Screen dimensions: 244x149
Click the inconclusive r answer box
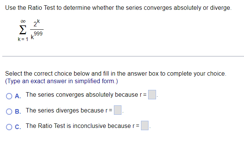pyautogui.click(x=145, y=126)
